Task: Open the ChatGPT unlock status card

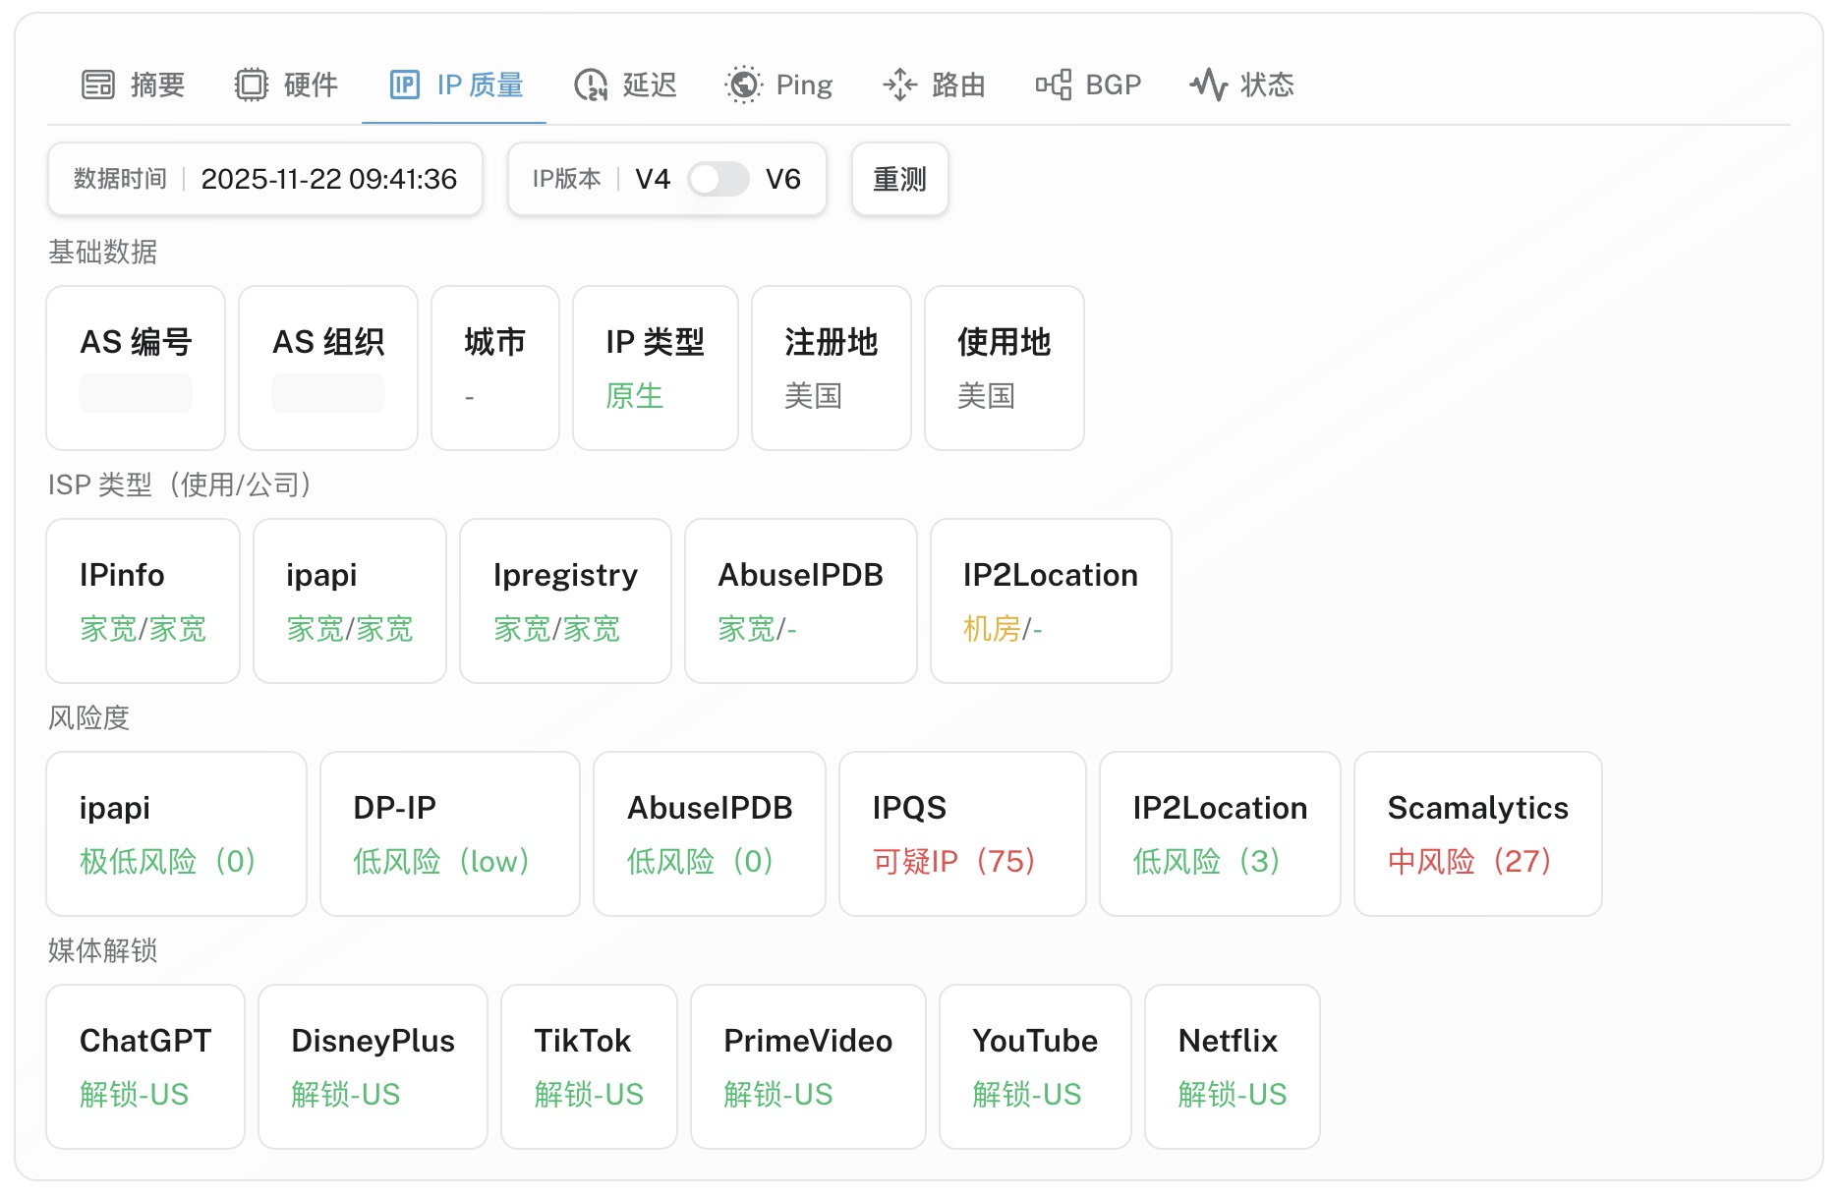Action: point(145,1066)
